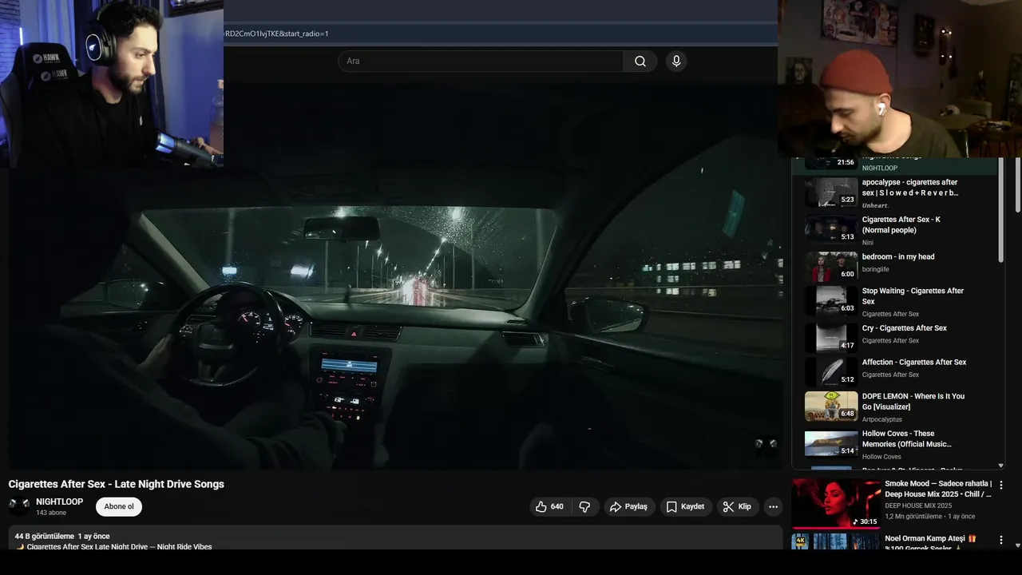Like the video with 640 likes

[549, 506]
